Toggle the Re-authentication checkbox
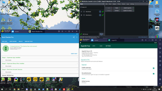 tap(154, 74)
